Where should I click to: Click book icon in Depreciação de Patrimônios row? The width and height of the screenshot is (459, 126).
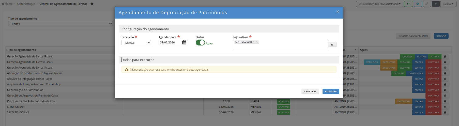445,90
